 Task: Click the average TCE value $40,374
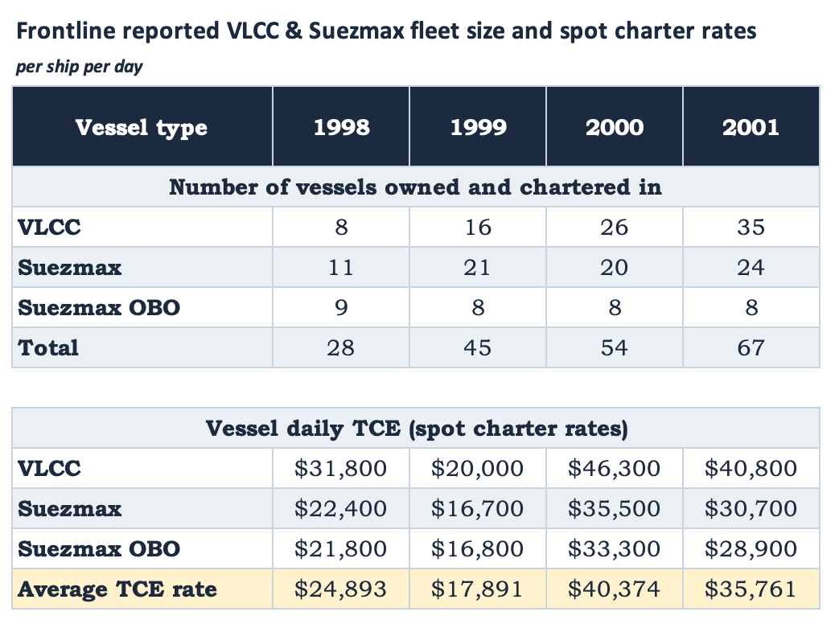point(615,589)
